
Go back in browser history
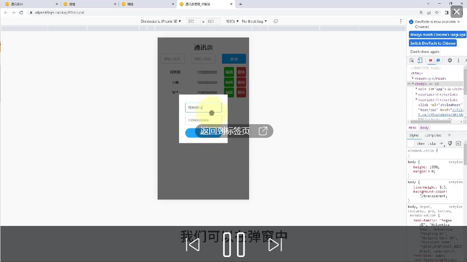pyautogui.click(x=6, y=12)
